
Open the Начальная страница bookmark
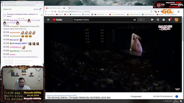pyautogui.click(x=134, y=15)
